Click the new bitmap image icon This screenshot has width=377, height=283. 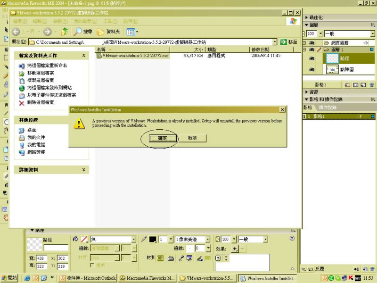click(363, 85)
